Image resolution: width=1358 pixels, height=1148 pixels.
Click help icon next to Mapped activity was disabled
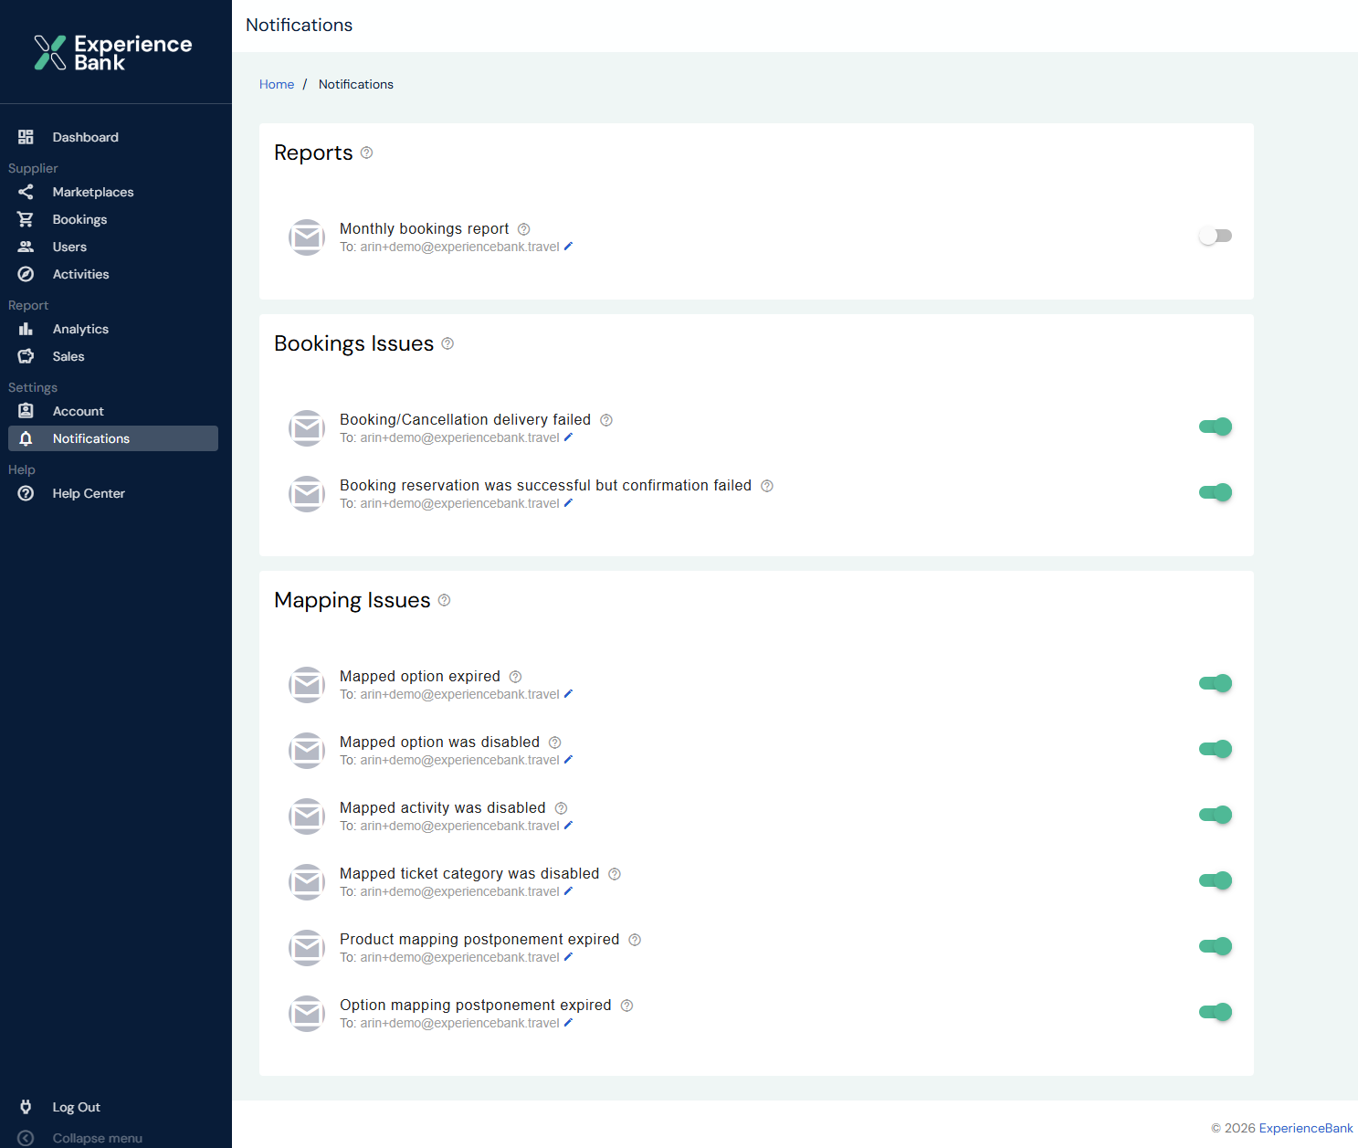[561, 808]
